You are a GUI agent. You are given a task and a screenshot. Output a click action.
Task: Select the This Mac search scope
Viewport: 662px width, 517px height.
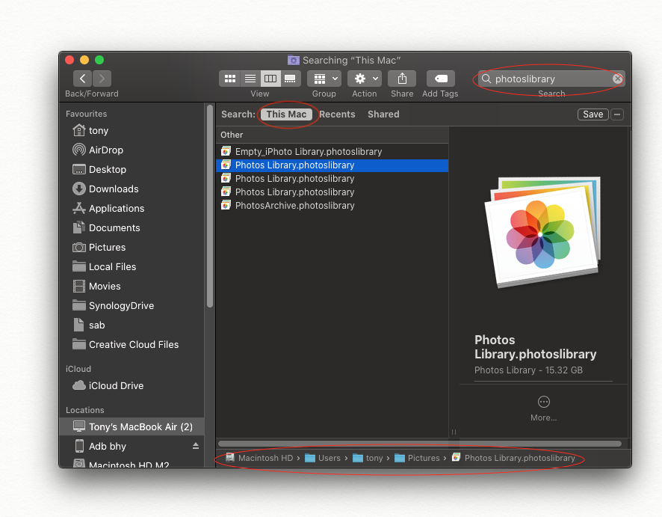[x=286, y=114]
